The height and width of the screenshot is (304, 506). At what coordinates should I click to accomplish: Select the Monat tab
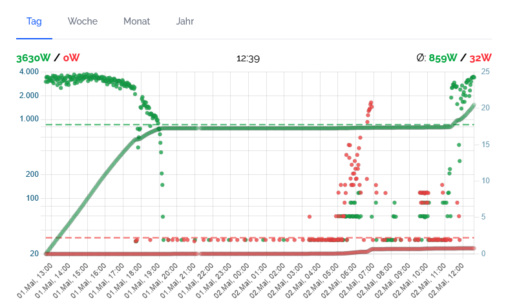tap(136, 21)
